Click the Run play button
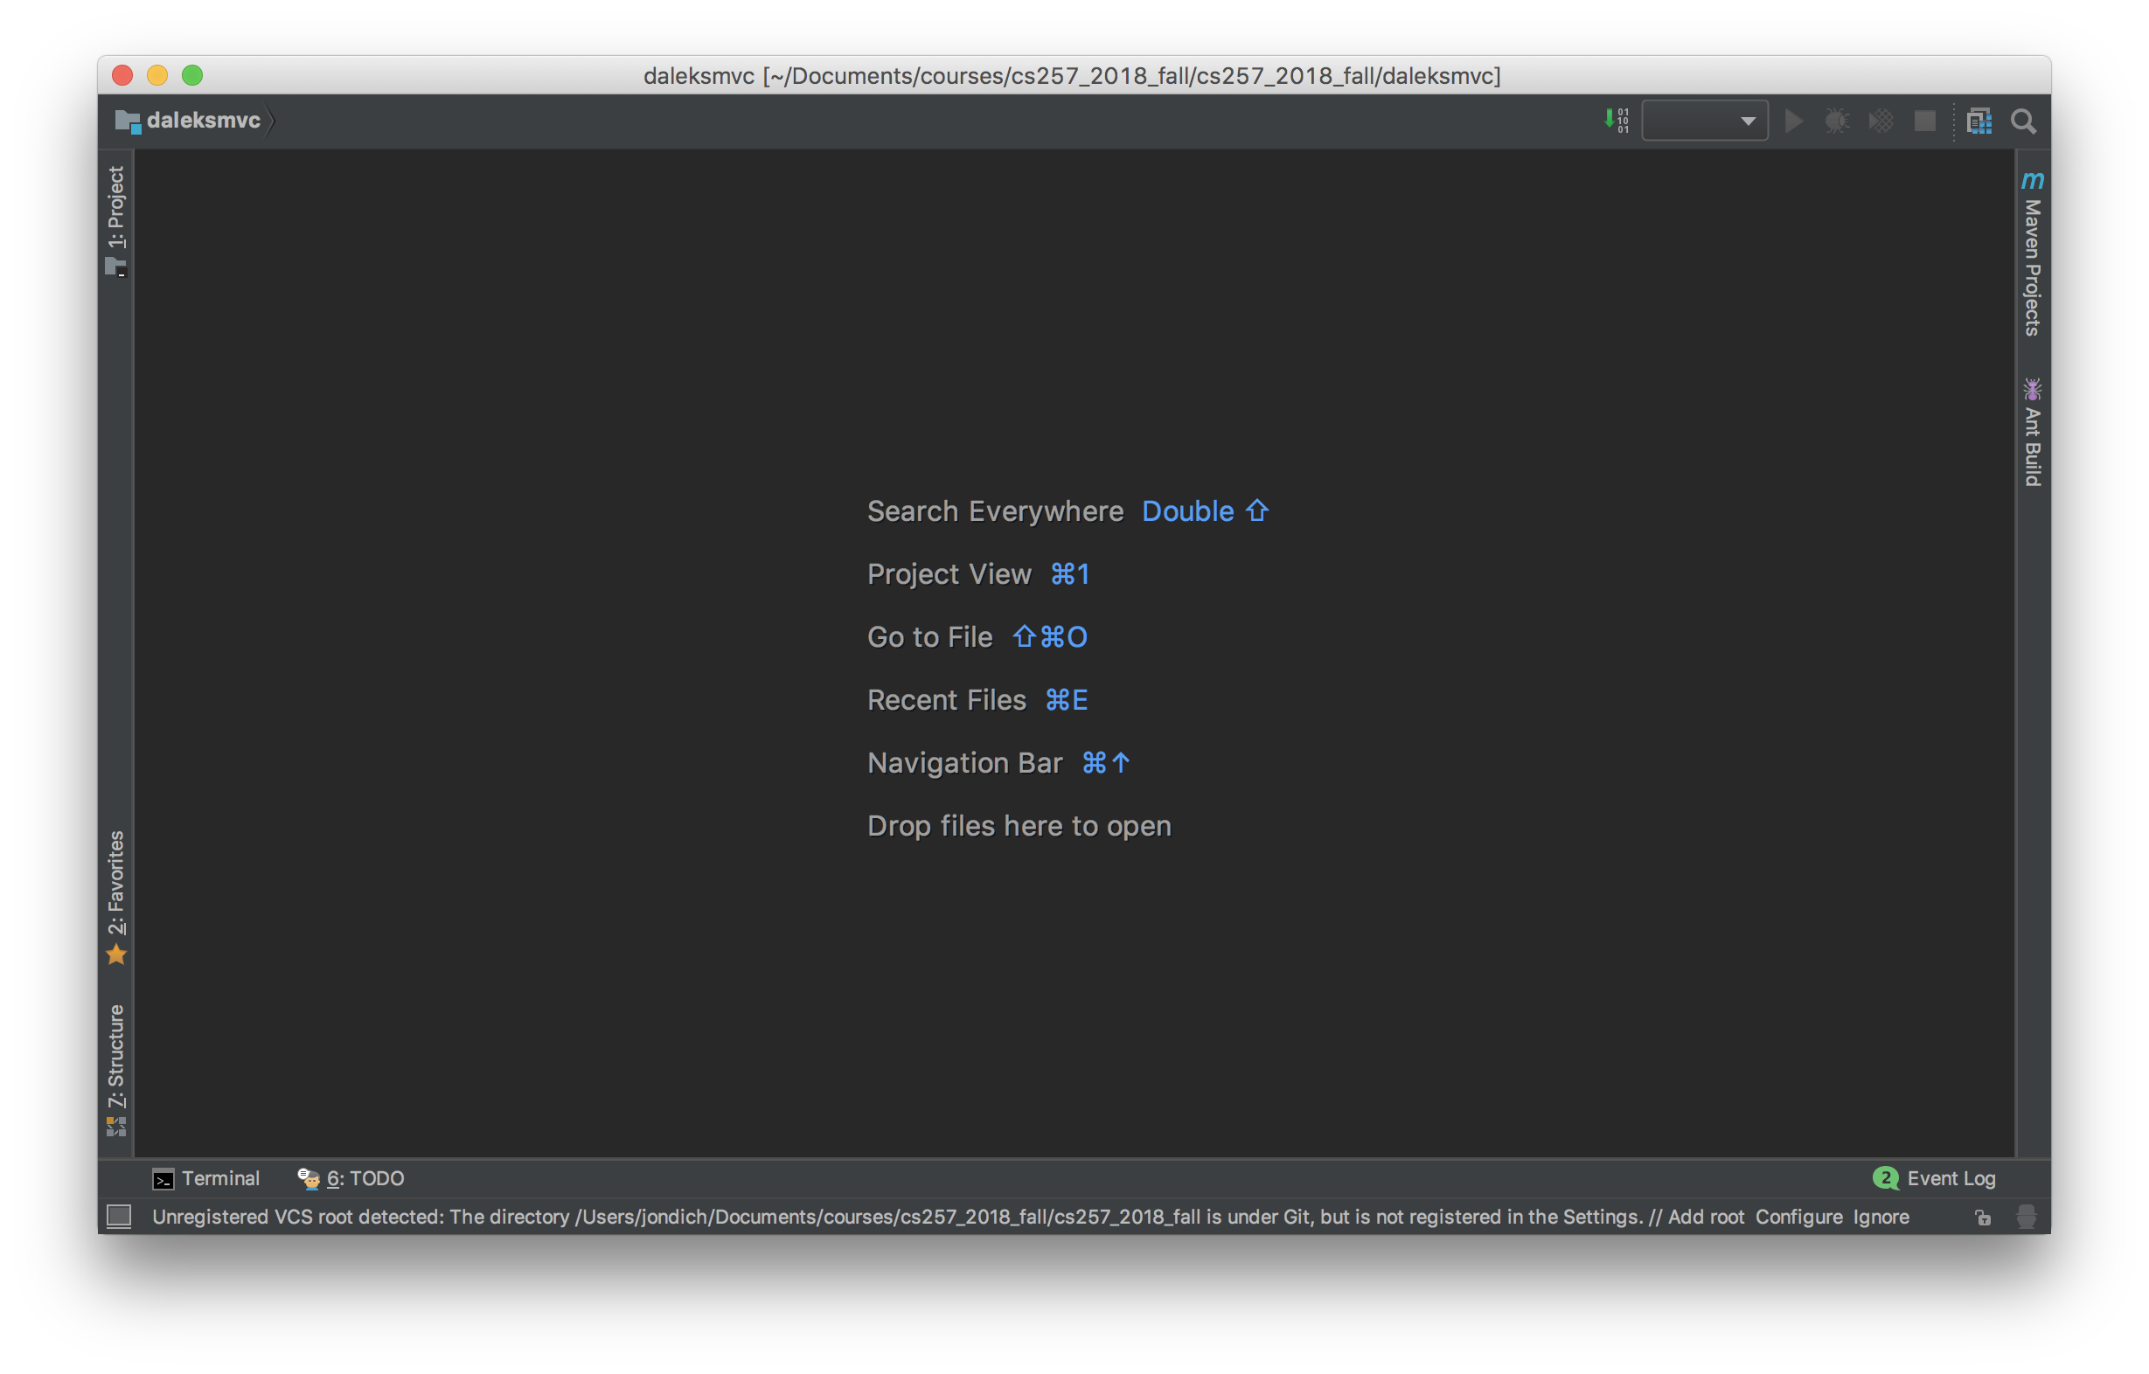Screen dimensions: 2149x1374 [1793, 121]
